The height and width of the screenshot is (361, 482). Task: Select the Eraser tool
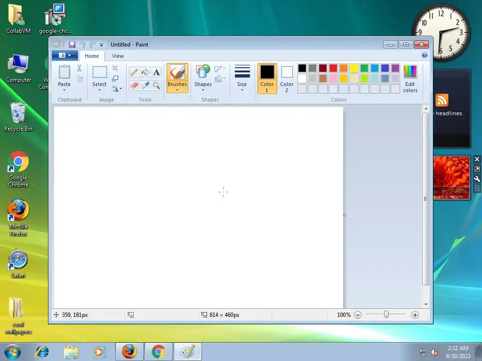tap(134, 85)
